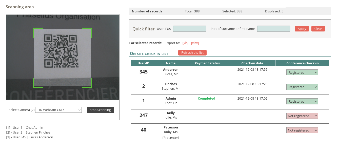The width and height of the screenshot is (338, 150).
Task: Open the Select Camera dropdown
Action: [x=58, y=110]
